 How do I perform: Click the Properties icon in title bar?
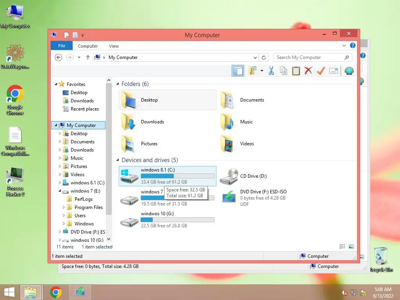[x=66, y=35]
